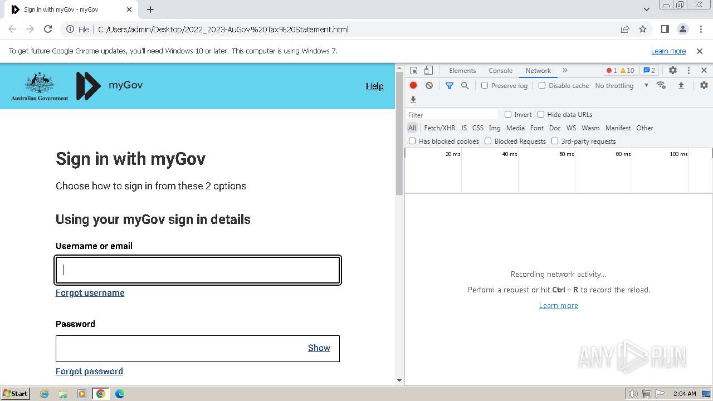Check Blocked Requests option
Image resolution: width=713 pixels, height=401 pixels.
(488, 141)
